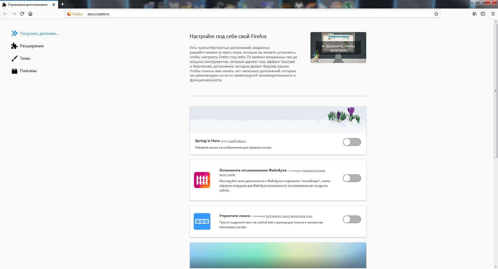Enable the Spring is Here theme toggle
Image resolution: width=498 pixels, height=269 pixels.
click(x=352, y=142)
